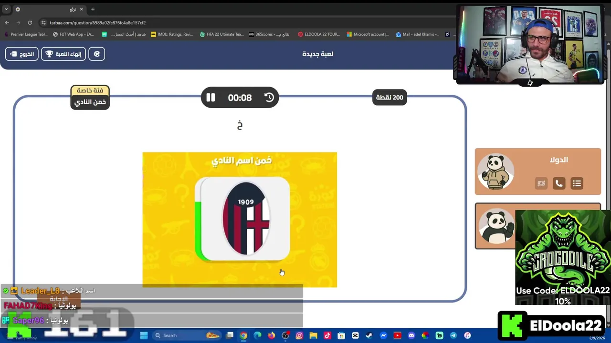Click the لعبة جديدة header title
Viewport: 611px width, 343px height.
coord(317,54)
